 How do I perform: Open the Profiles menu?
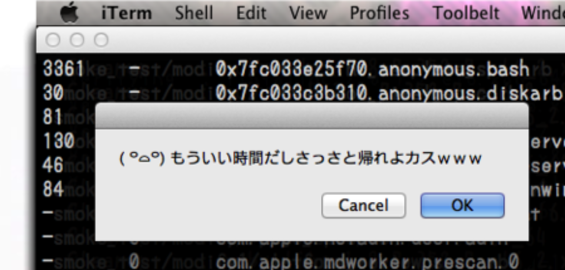pos(379,13)
